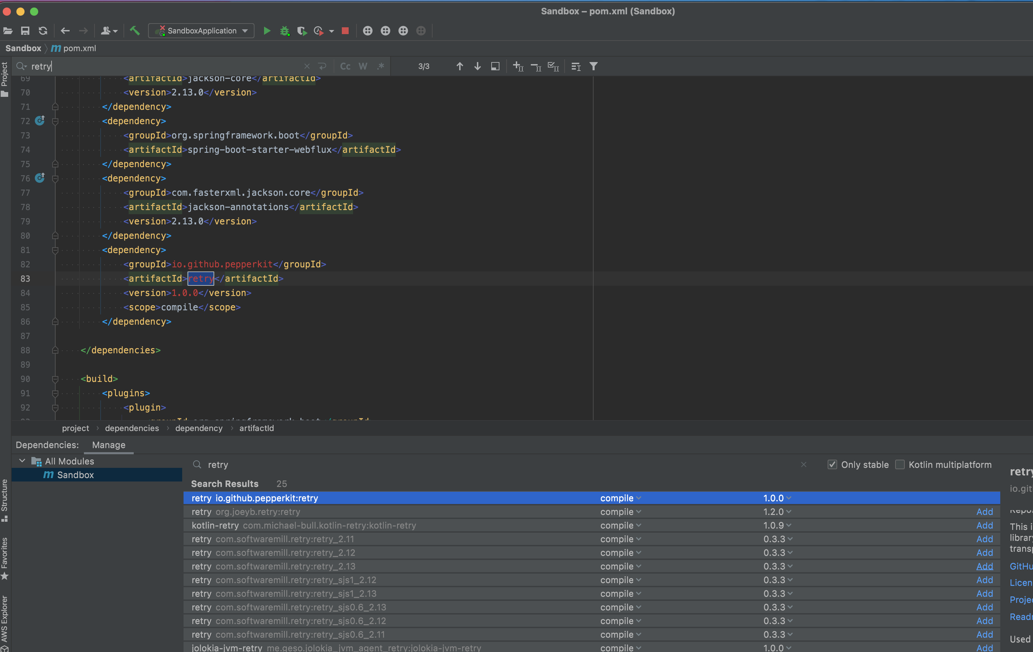1033x652 pixels.
Task: Uncheck the Only stable checkbox
Action: click(x=832, y=465)
